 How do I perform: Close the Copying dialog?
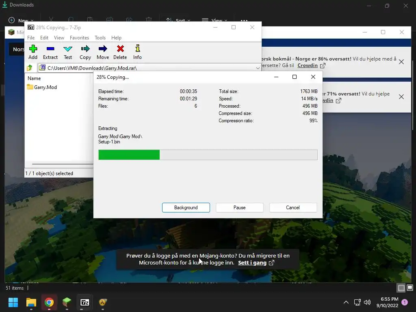(313, 77)
